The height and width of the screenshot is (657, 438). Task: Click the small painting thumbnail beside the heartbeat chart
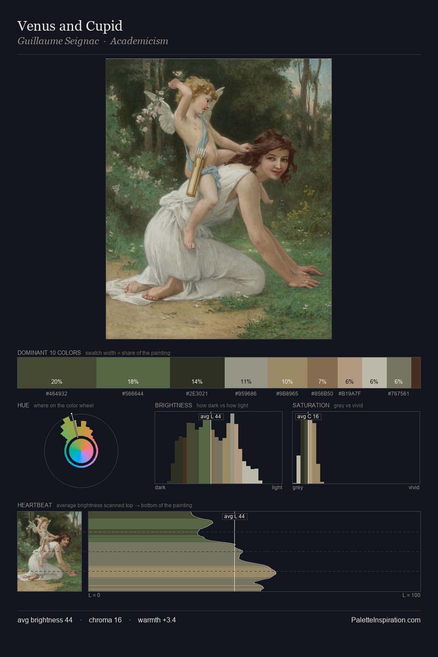tap(49, 551)
